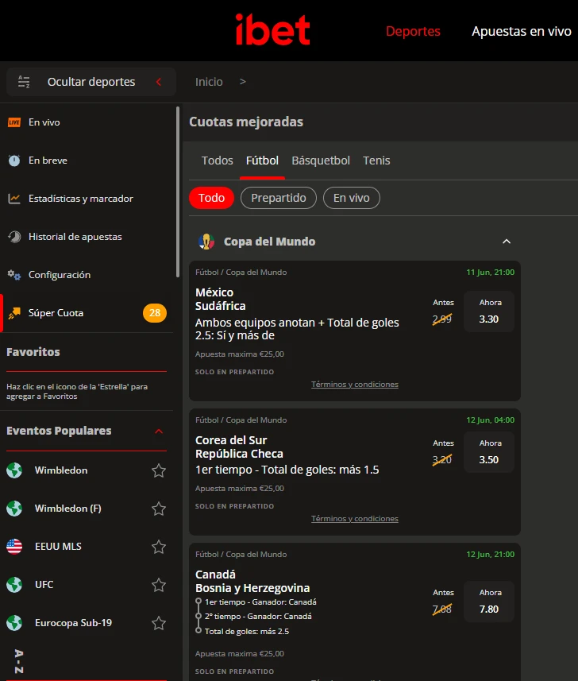
Task: Switch to the Básquetbol tab
Action: (321, 161)
